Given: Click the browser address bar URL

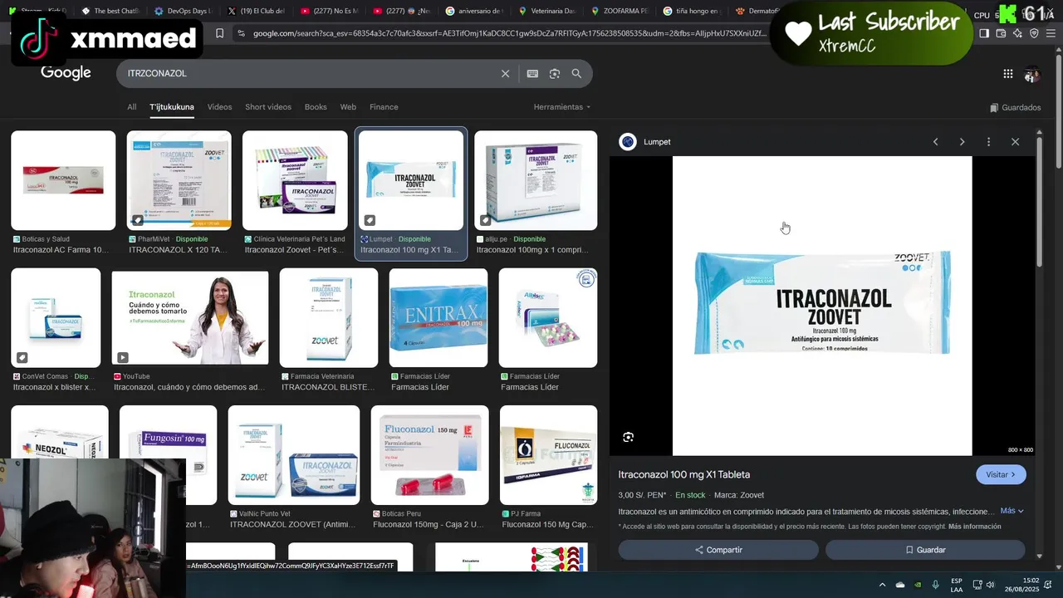Looking at the screenshot, I should [x=509, y=33].
